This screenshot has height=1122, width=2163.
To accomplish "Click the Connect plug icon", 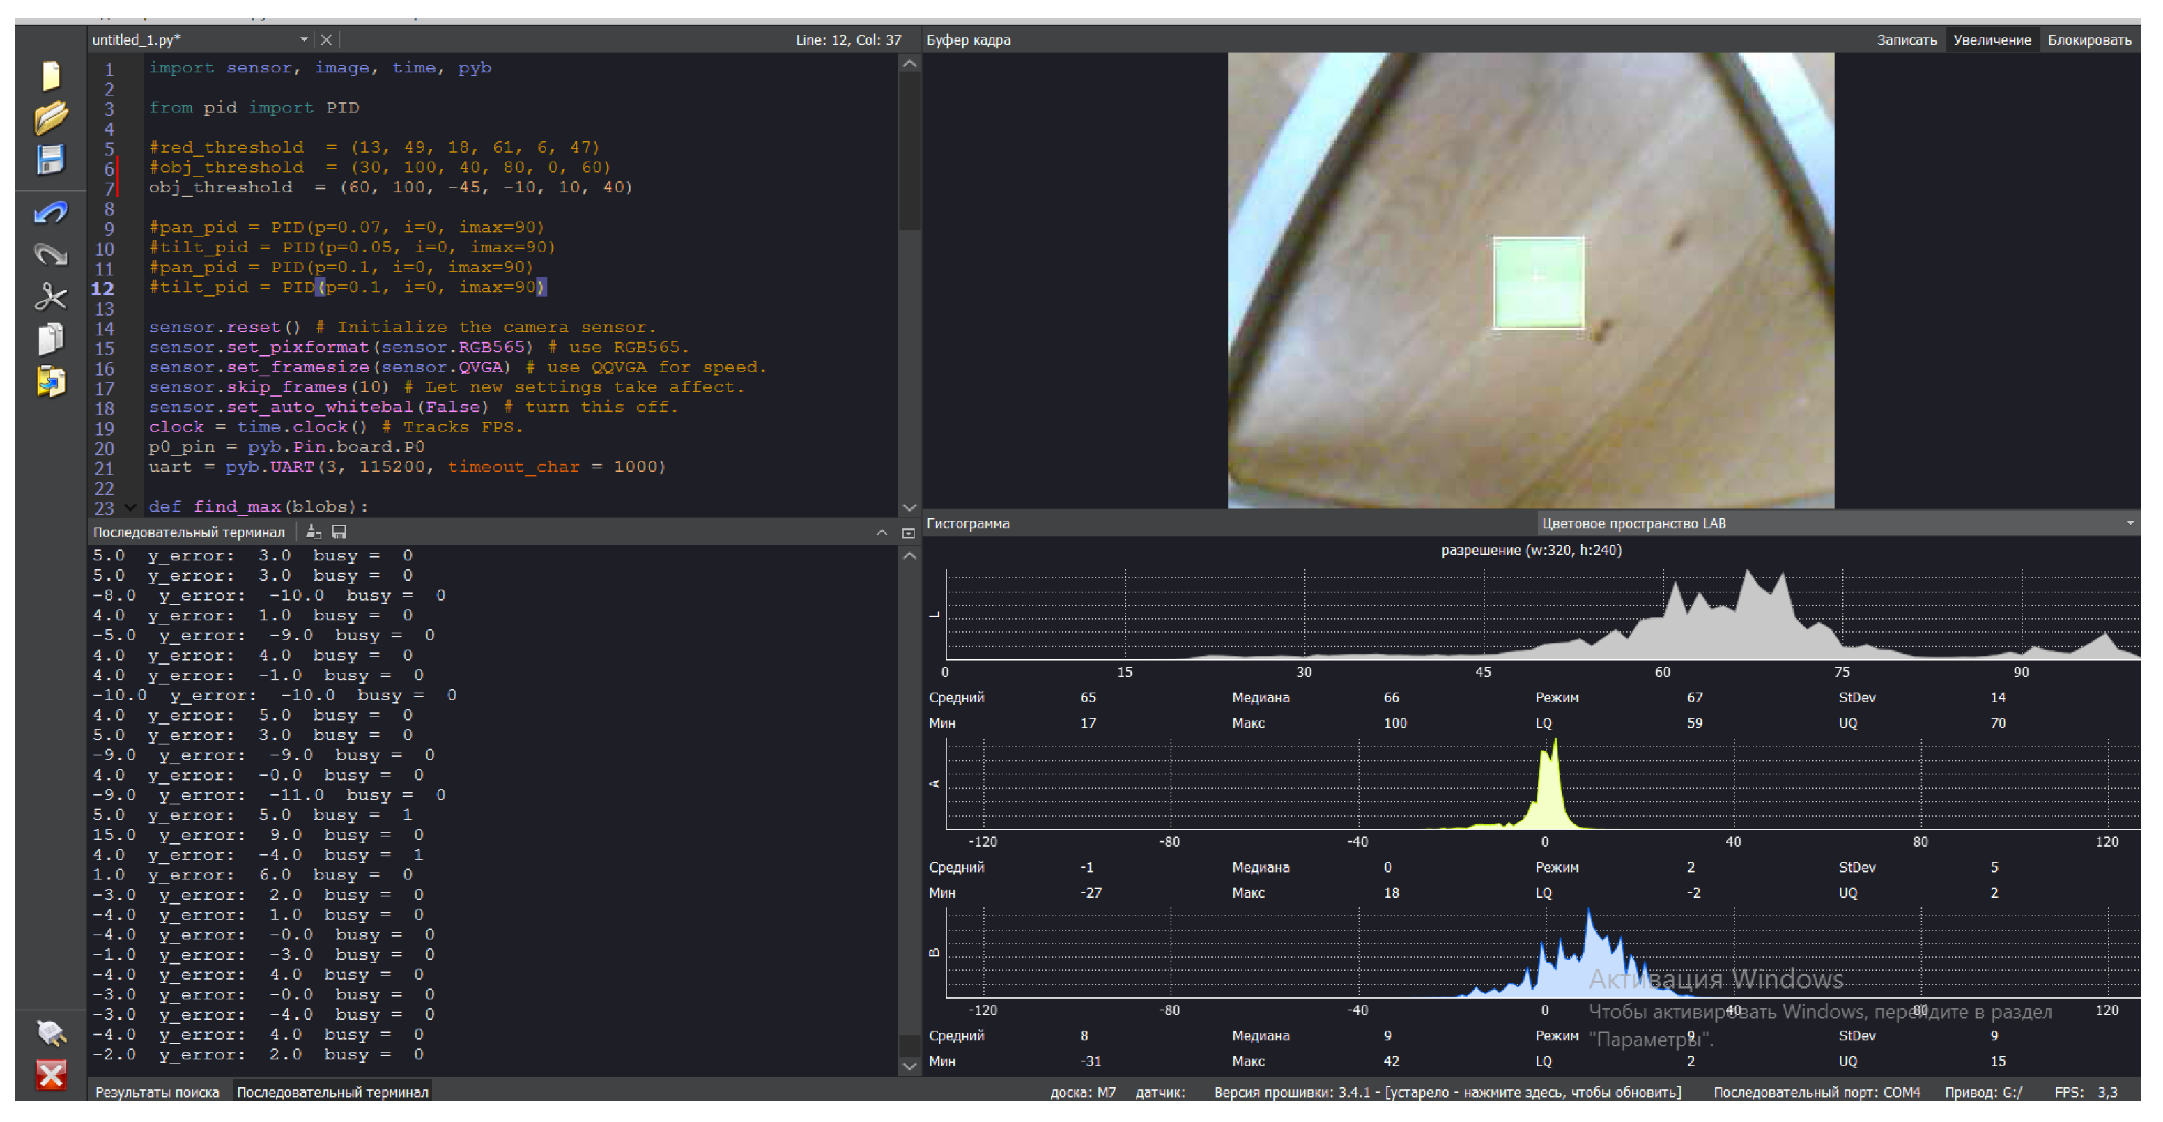I will coord(50,1032).
